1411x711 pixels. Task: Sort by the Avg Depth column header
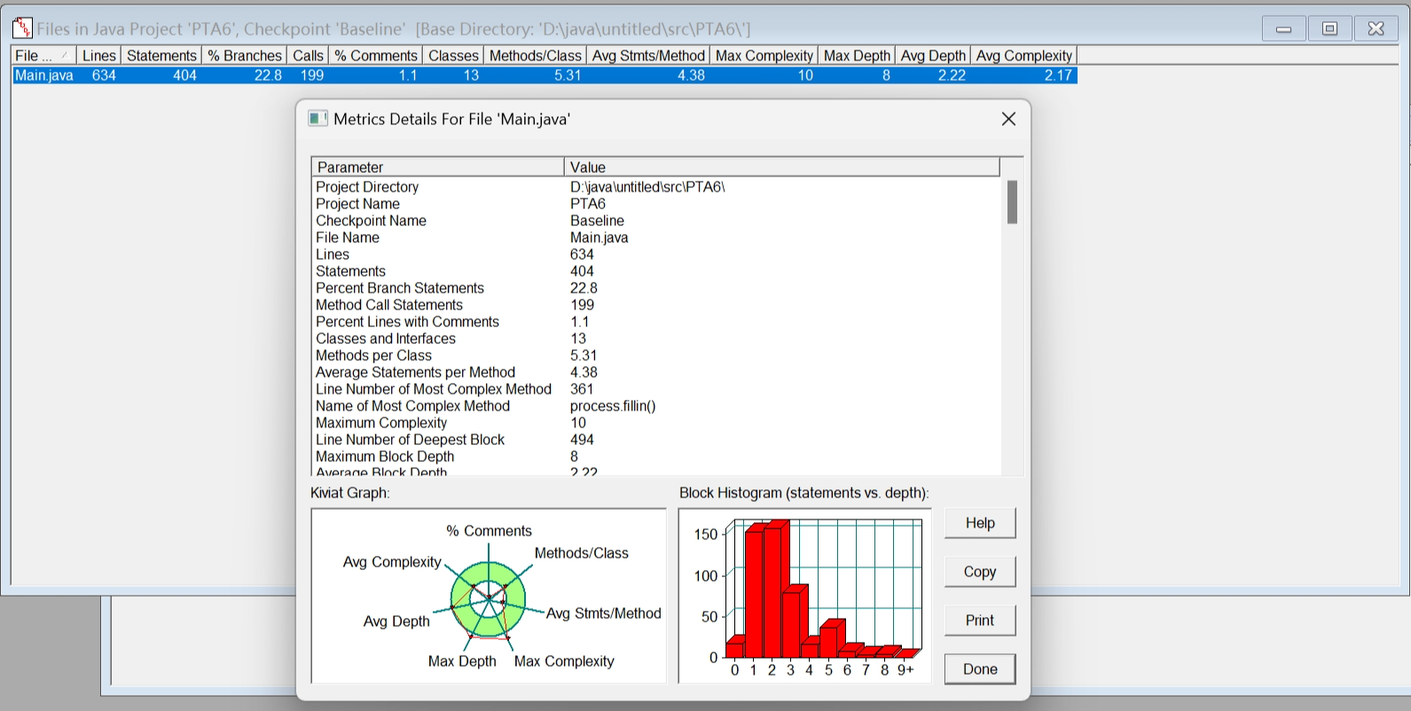[x=933, y=55]
